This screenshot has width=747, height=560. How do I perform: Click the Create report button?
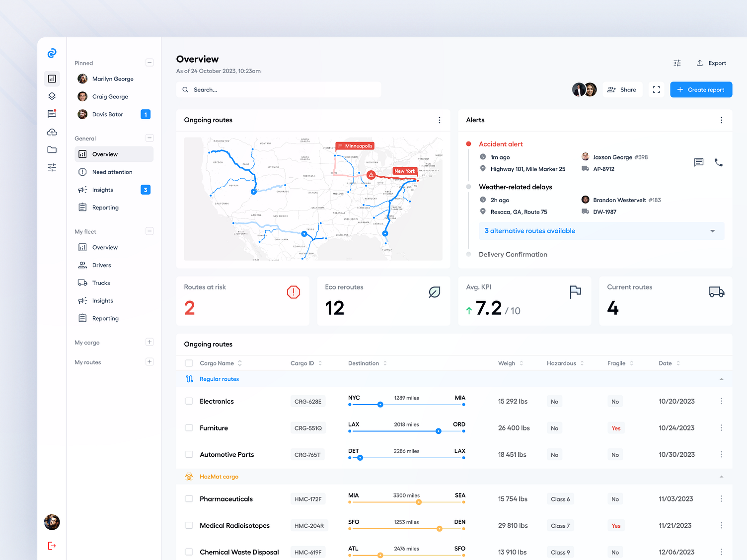click(x=701, y=90)
